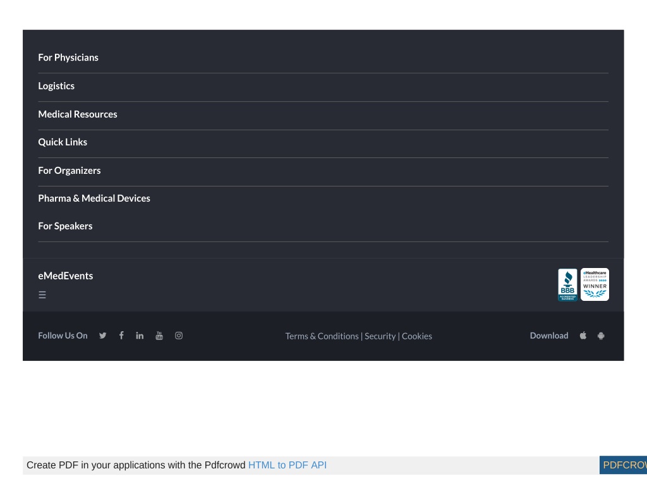Open the Cookies policy link

(417, 336)
